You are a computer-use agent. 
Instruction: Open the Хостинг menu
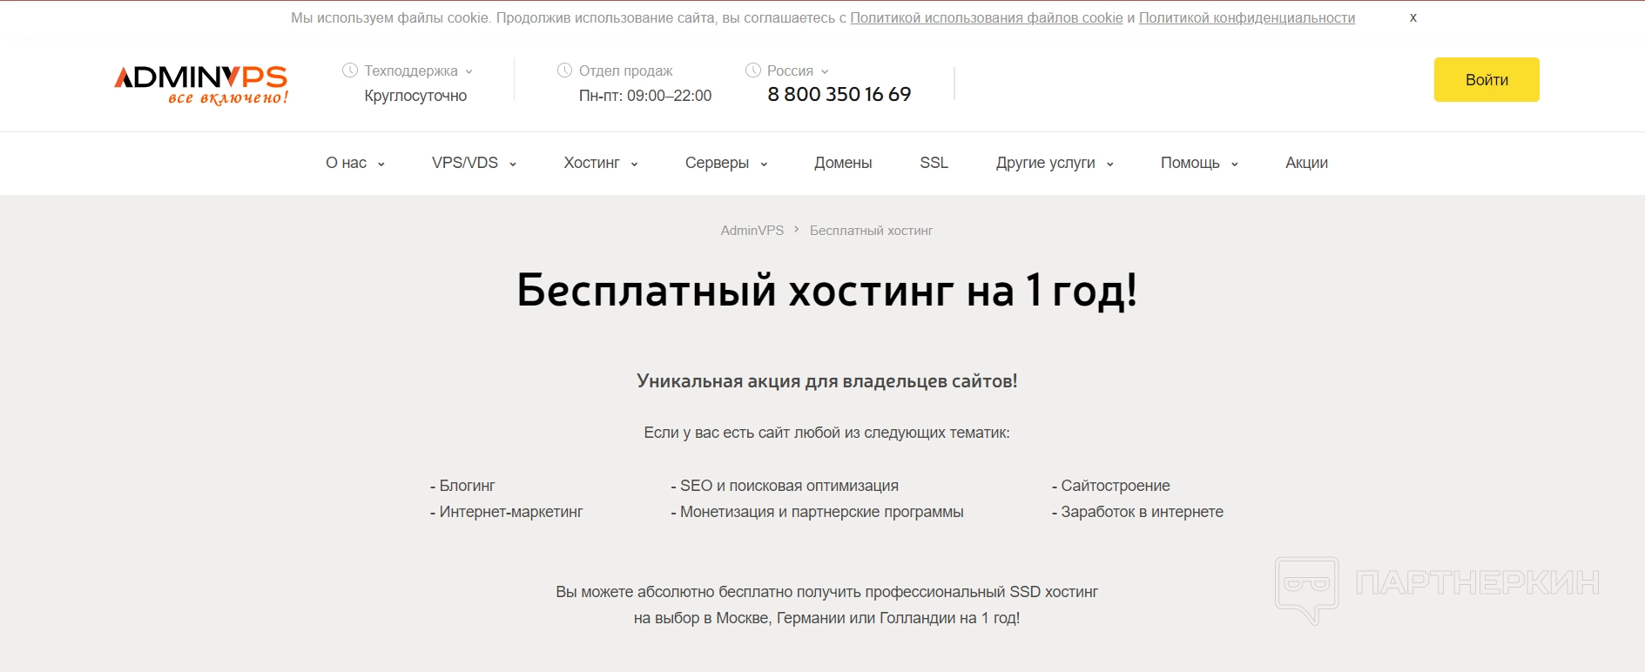pyautogui.click(x=601, y=163)
